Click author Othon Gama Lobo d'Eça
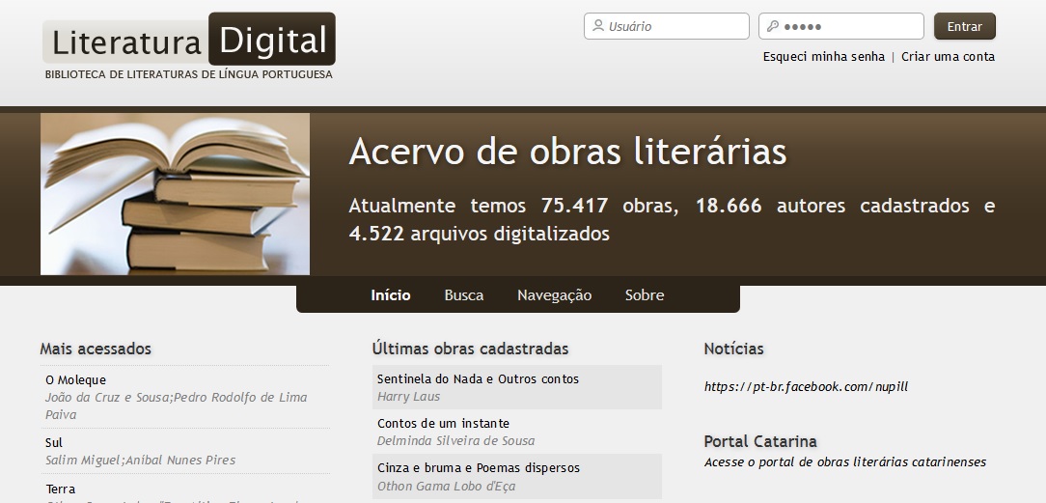1046x503 pixels. click(x=446, y=487)
